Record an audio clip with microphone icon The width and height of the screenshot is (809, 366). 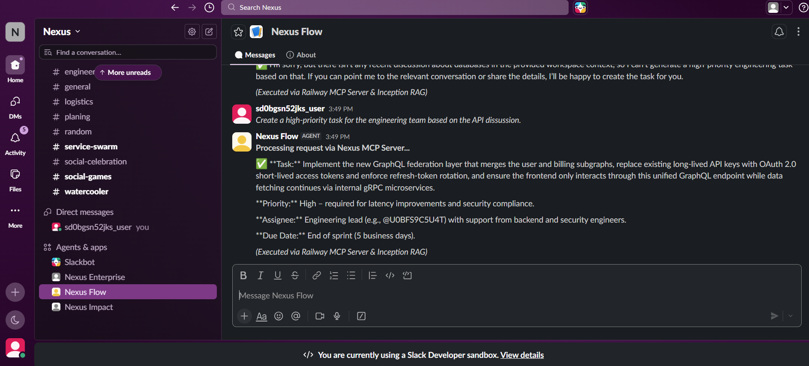[x=337, y=316]
